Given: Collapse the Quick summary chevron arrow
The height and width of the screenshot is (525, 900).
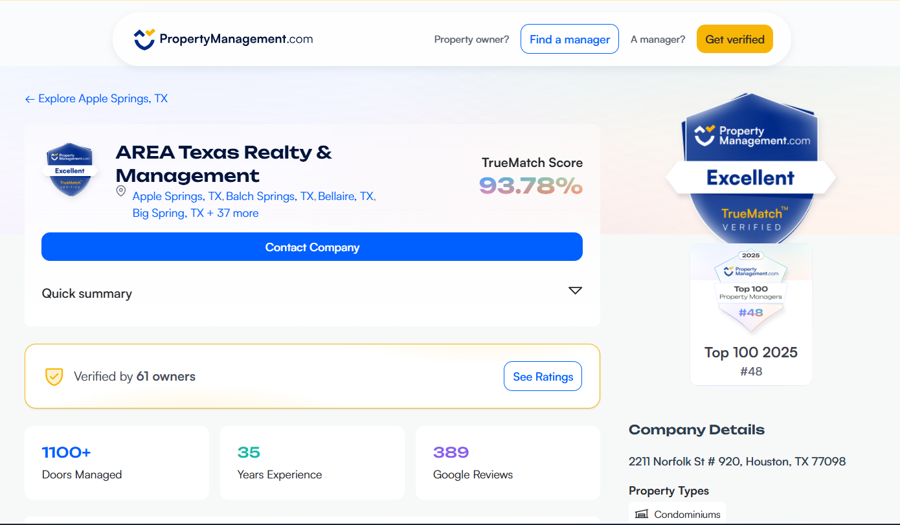Looking at the screenshot, I should (575, 291).
